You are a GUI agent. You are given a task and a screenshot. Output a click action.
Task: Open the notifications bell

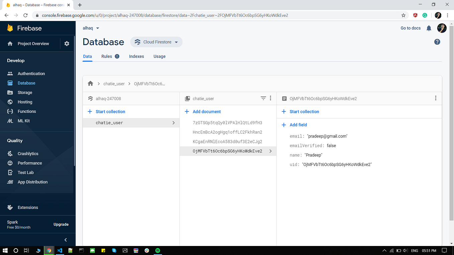(x=429, y=28)
